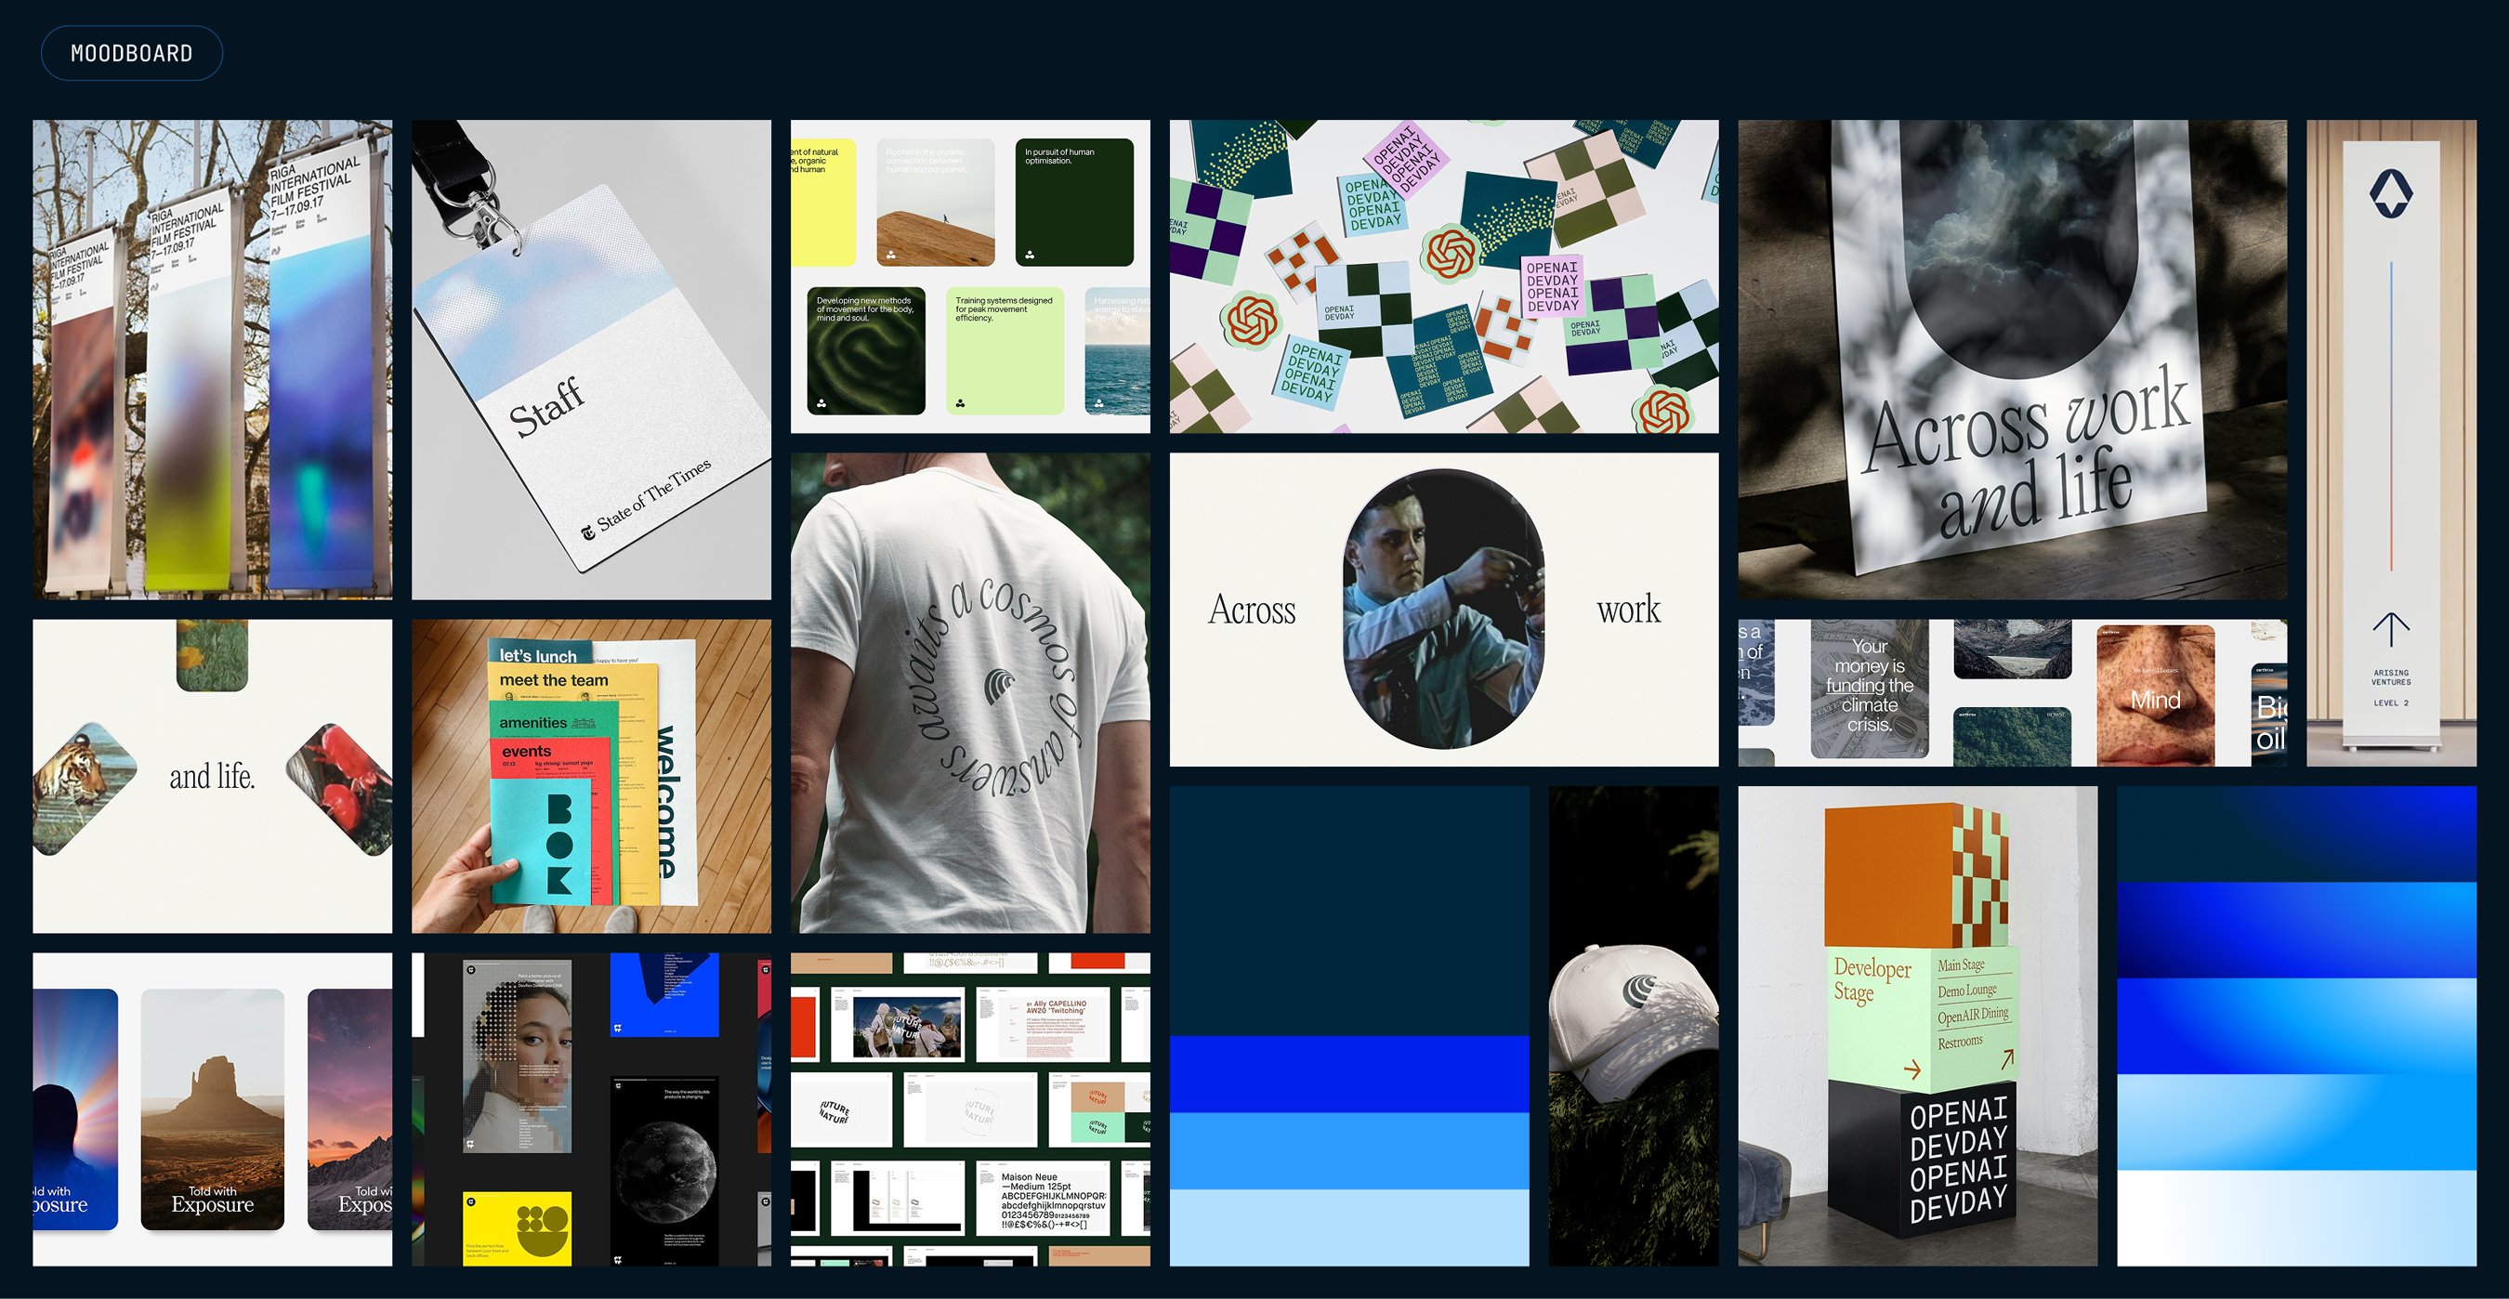Click the Arising Ventures diamond logo on signage
Viewport: 2509px width, 1299px height.
pyautogui.click(x=2390, y=192)
